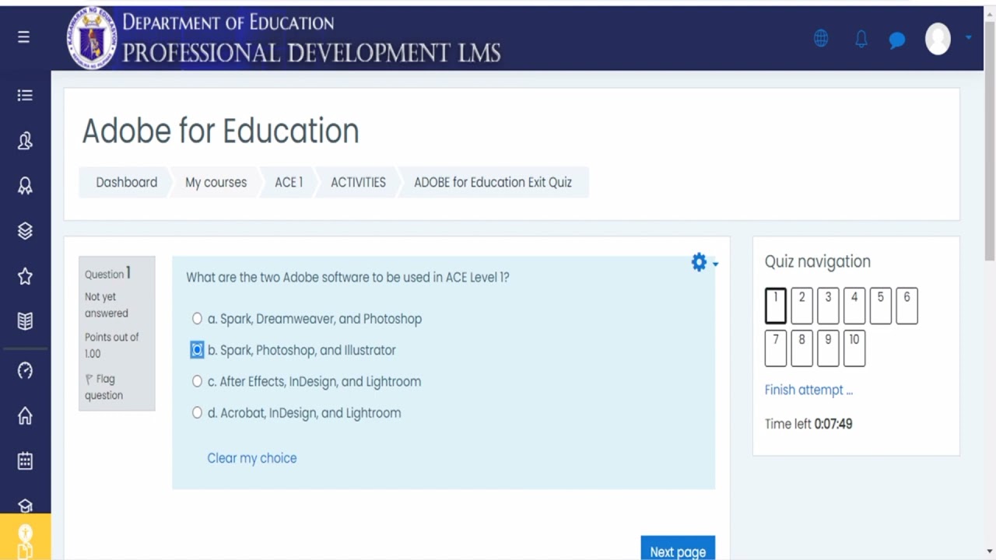Open the language globe icon
This screenshot has height=560, width=996.
[821, 38]
